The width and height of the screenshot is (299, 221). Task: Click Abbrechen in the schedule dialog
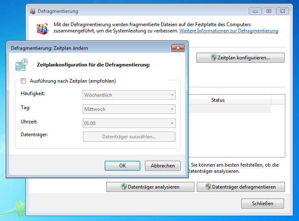click(163, 166)
